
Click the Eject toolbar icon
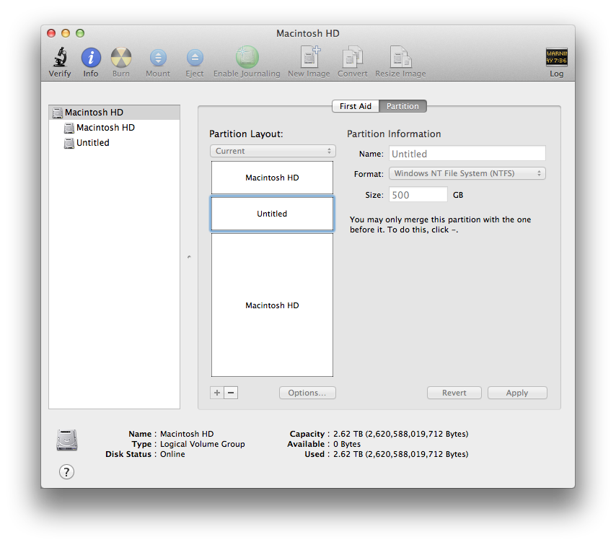pyautogui.click(x=195, y=58)
